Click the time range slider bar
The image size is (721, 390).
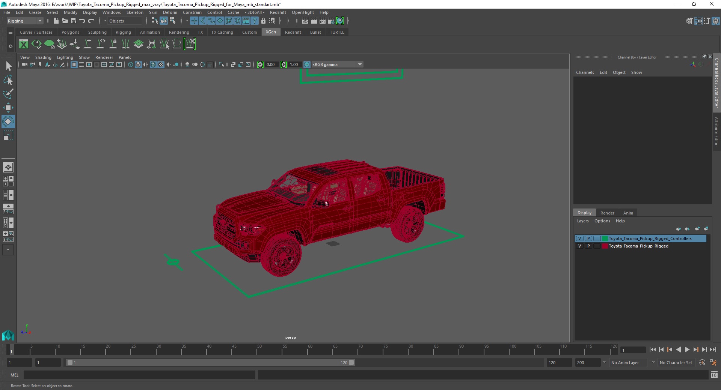(x=210, y=363)
